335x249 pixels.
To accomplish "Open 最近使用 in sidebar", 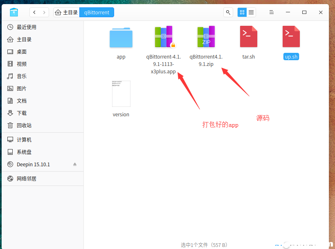I will coord(43,27).
